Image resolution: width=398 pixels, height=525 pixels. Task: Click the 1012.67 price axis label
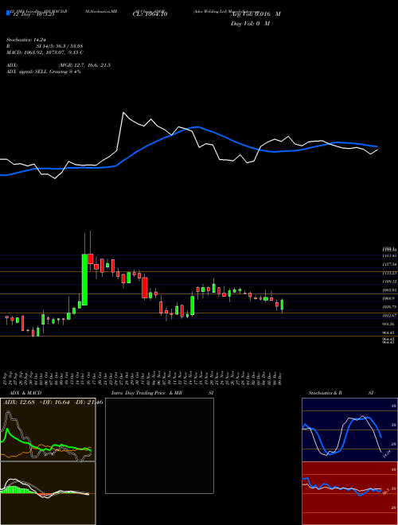click(389, 316)
